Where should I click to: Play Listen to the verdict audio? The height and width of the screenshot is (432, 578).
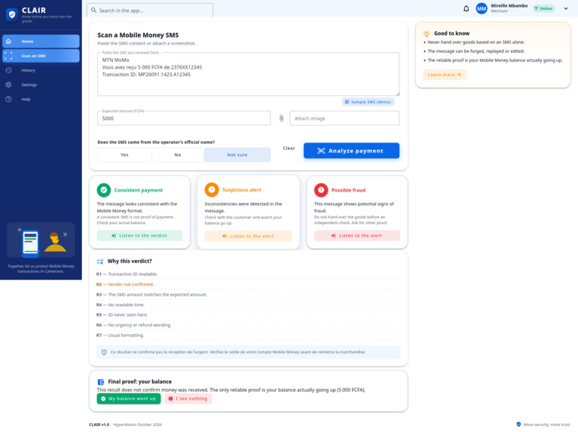point(139,235)
